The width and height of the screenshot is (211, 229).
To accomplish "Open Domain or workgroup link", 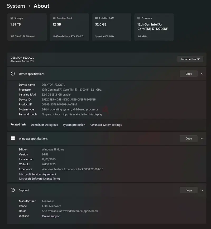I will tap(45, 125).
